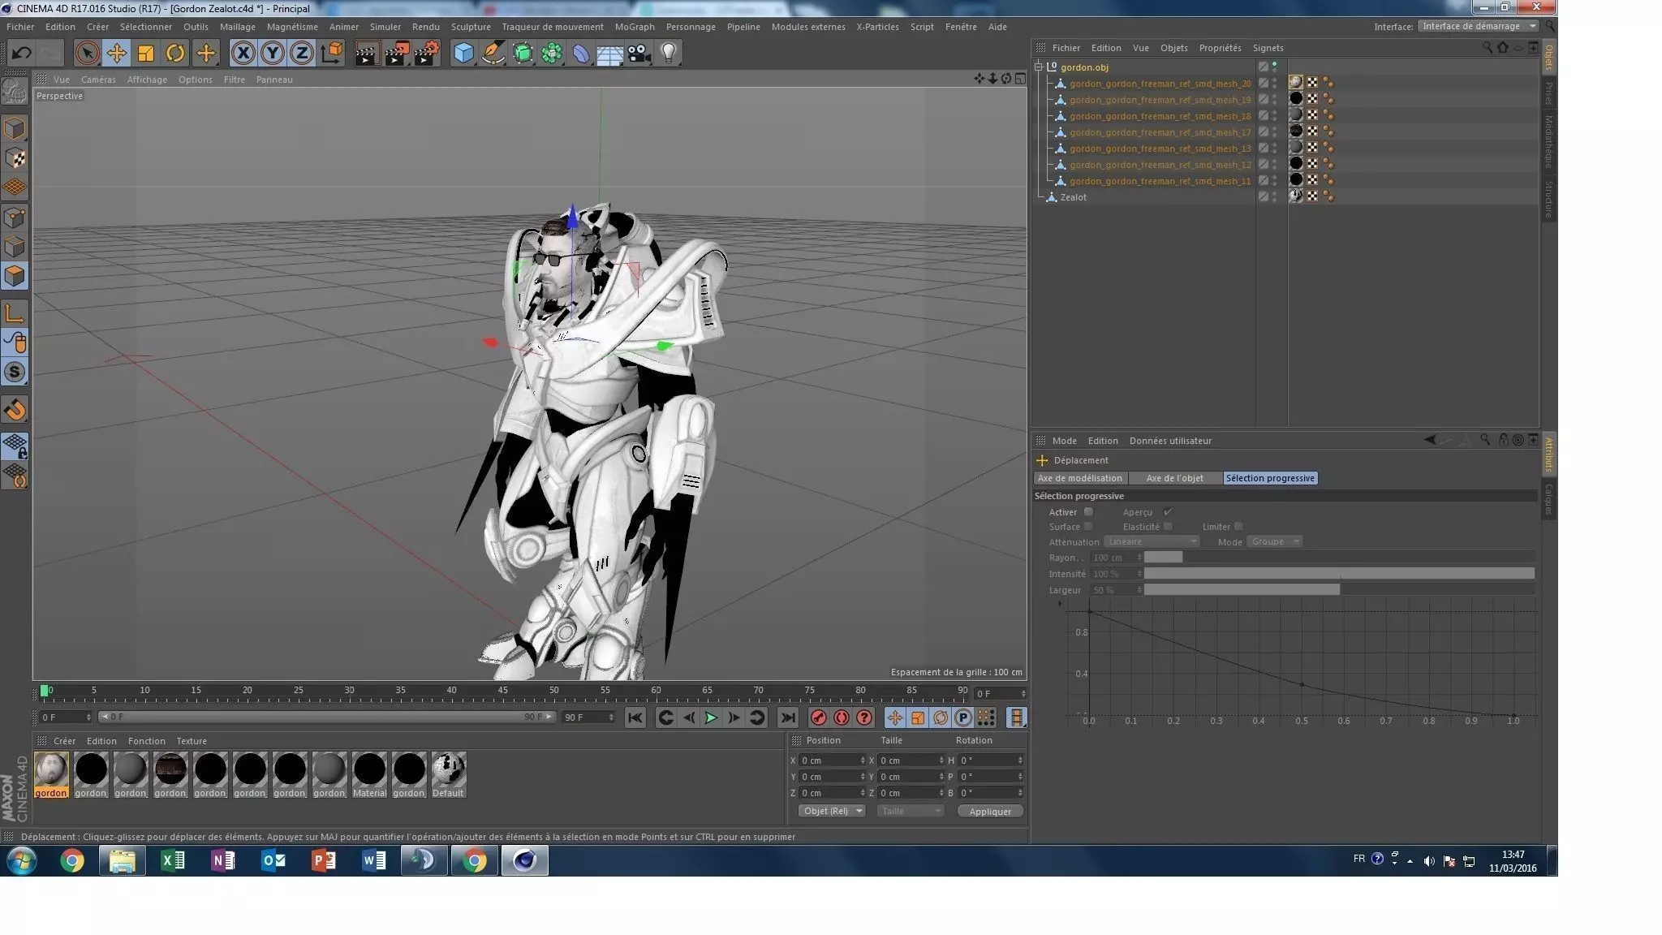
Task: Open the disabled Taille dropdown in the coordinates panel
Action: [x=911, y=811]
